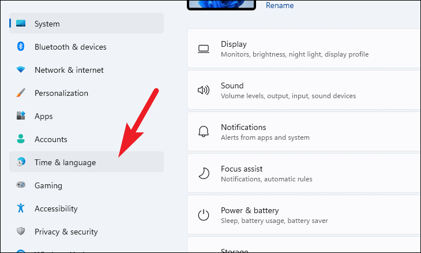Open the Notifications settings title
Viewport: 421px width, 253px height.
pos(243,127)
